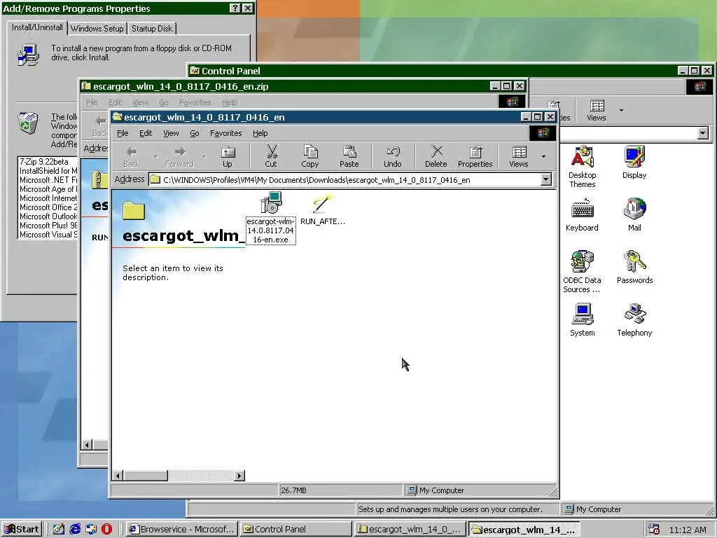The width and height of the screenshot is (717, 538).
Task: Launch Opera from Quick Launch bar
Action: pyautogui.click(x=106, y=530)
